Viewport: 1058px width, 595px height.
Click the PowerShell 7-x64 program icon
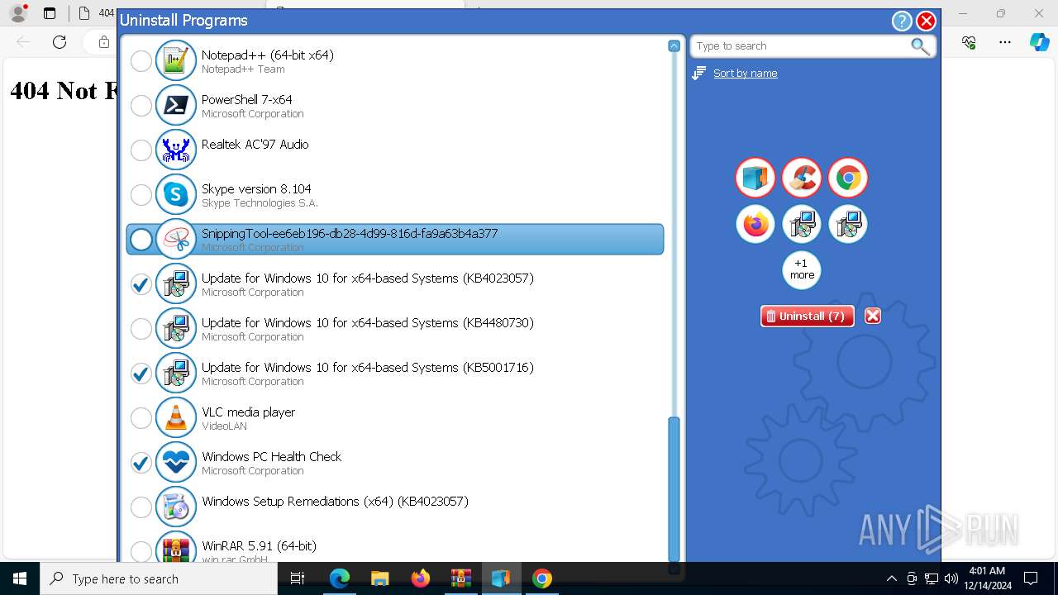pos(176,105)
